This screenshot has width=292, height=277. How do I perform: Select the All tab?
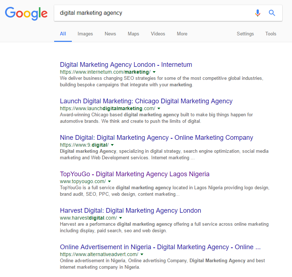click(63, 34)
